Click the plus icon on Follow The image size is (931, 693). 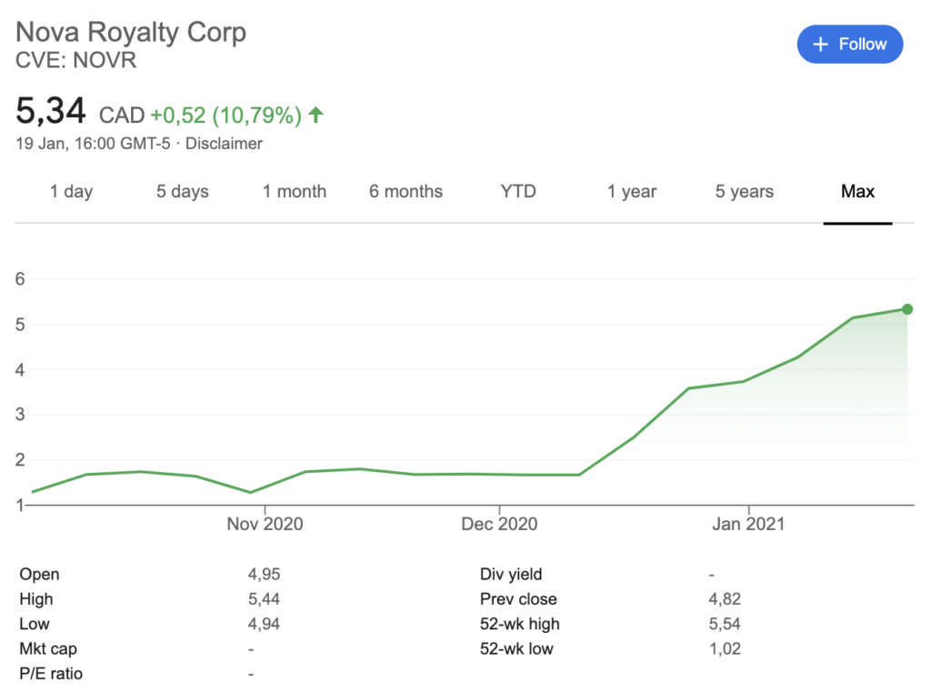tap(821, 45)
